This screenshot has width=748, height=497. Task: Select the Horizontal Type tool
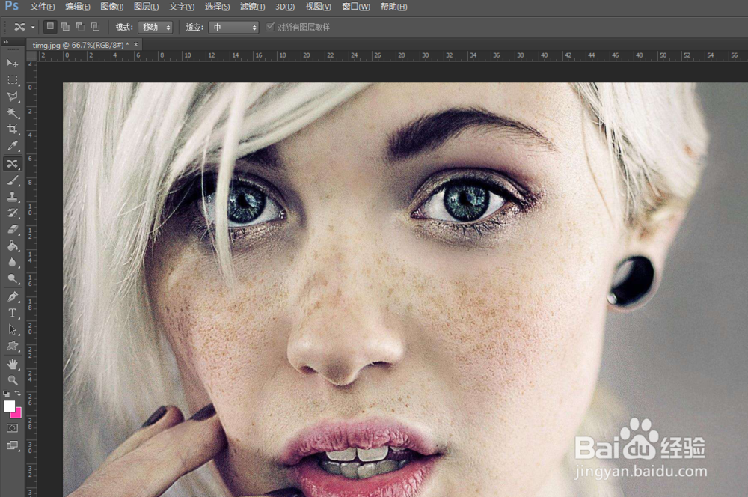tap(13, 313)
